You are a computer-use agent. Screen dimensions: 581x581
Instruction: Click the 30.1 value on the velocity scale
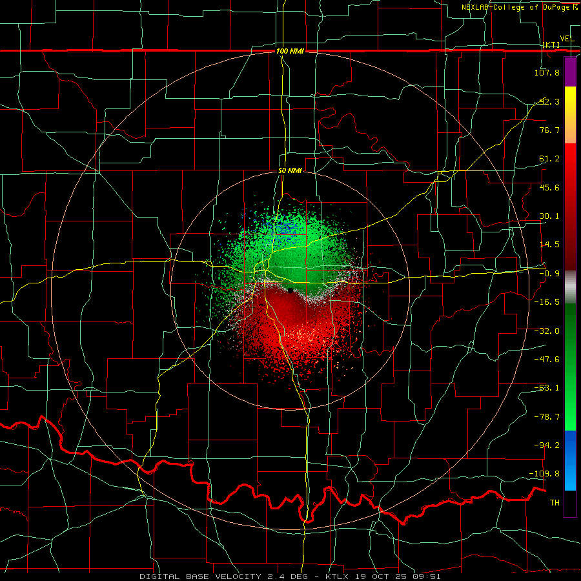coord(549,216)
